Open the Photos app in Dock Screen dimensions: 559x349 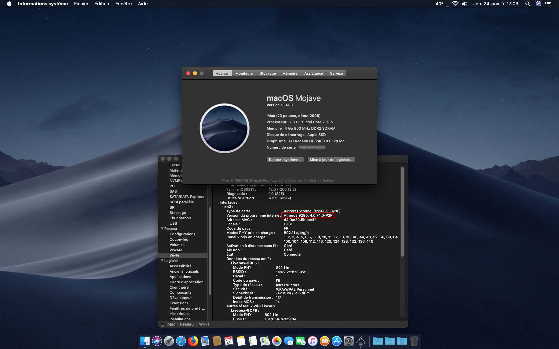(277, 341)
